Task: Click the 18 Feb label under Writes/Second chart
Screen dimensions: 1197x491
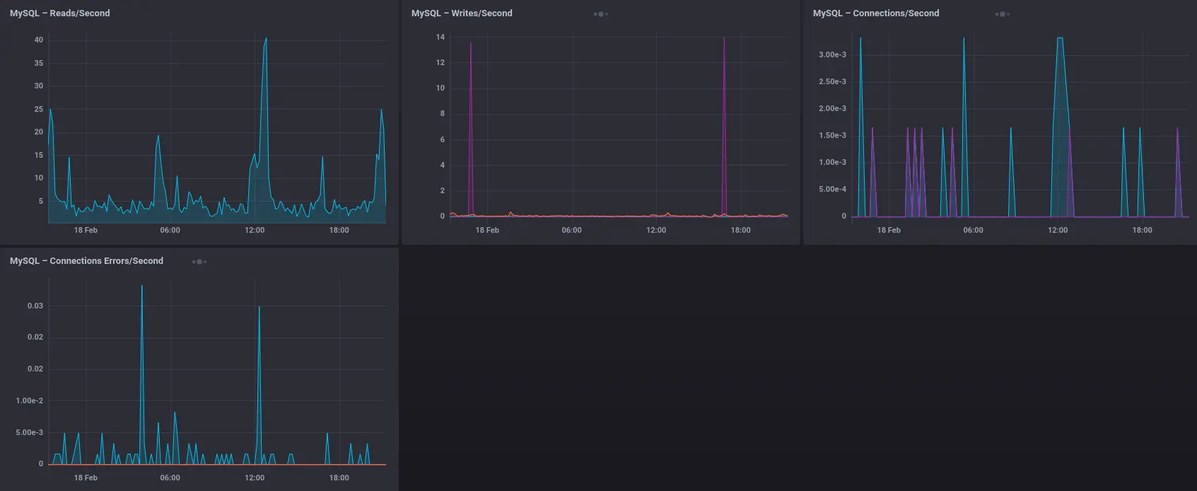Action: (487, 230)
